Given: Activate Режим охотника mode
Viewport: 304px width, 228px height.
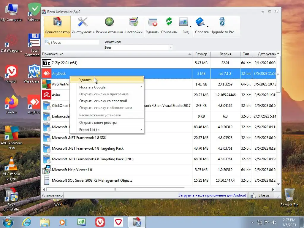Looking at the screenshot, I should (109, 26).
